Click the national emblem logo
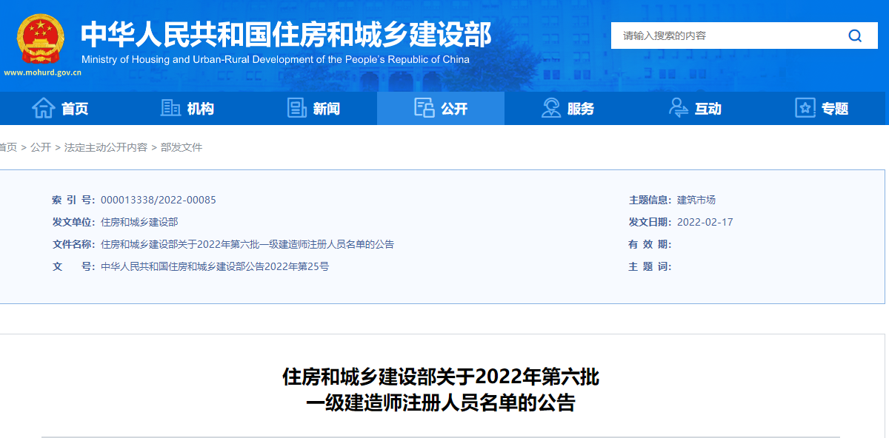 [41, 38]
